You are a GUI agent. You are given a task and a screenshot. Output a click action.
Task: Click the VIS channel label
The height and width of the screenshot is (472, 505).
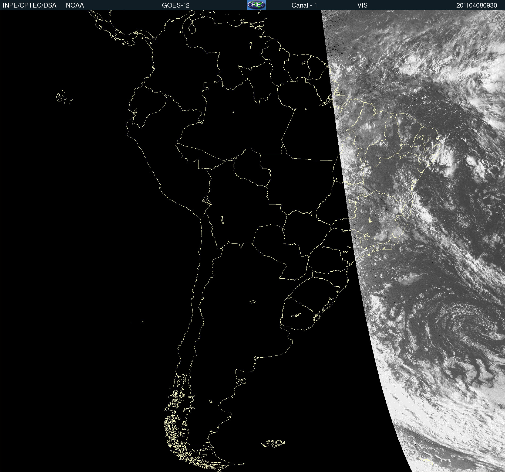pyautogui.click(x=362, y=5)
